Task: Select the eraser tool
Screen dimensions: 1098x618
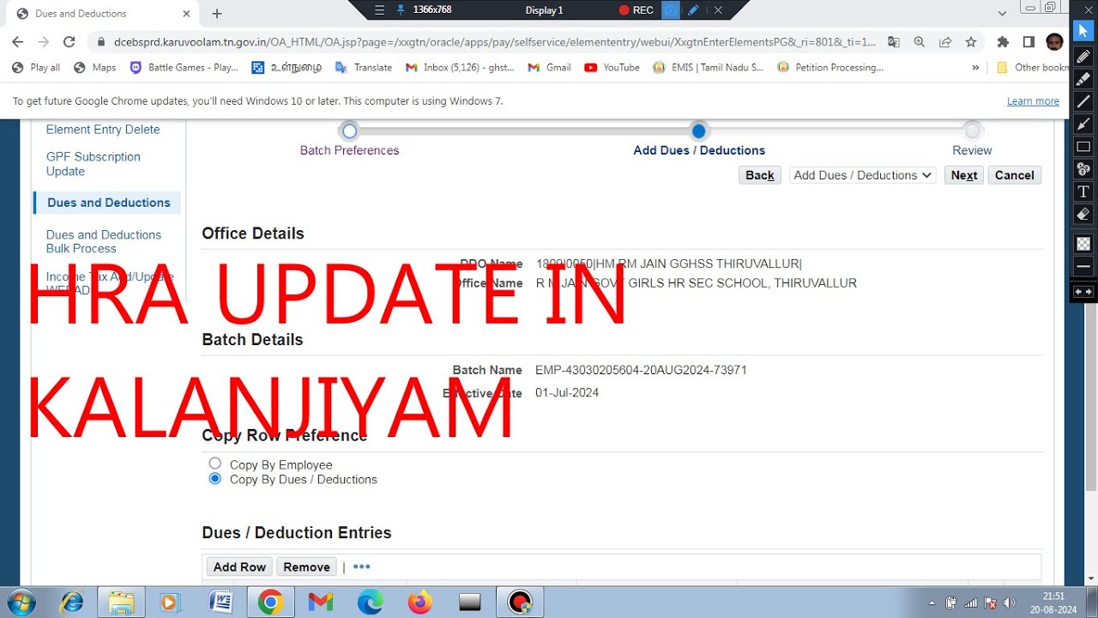Action: point(1083,214)
